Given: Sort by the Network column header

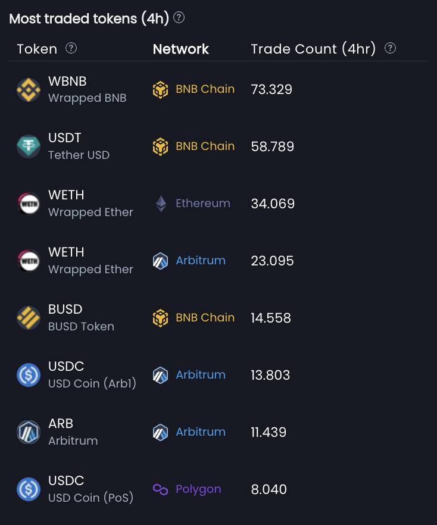Looking at the screenshot, I should [x=181, y=49].
